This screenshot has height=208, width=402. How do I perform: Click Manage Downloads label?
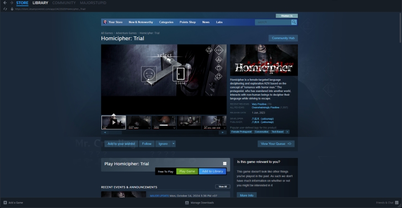(x=202, y=203)
